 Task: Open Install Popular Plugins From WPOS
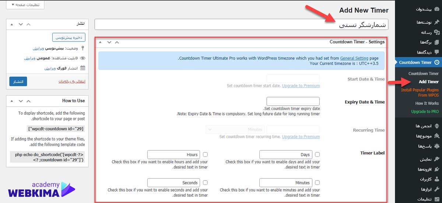pyautogui.click(x=420, y=92)
